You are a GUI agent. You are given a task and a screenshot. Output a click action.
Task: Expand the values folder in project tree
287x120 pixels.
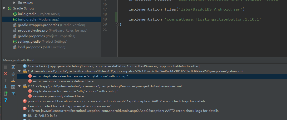point(15,3)
